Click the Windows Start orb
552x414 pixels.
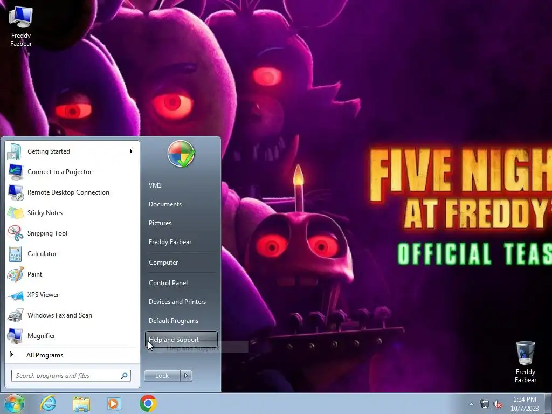pos(14,403)
